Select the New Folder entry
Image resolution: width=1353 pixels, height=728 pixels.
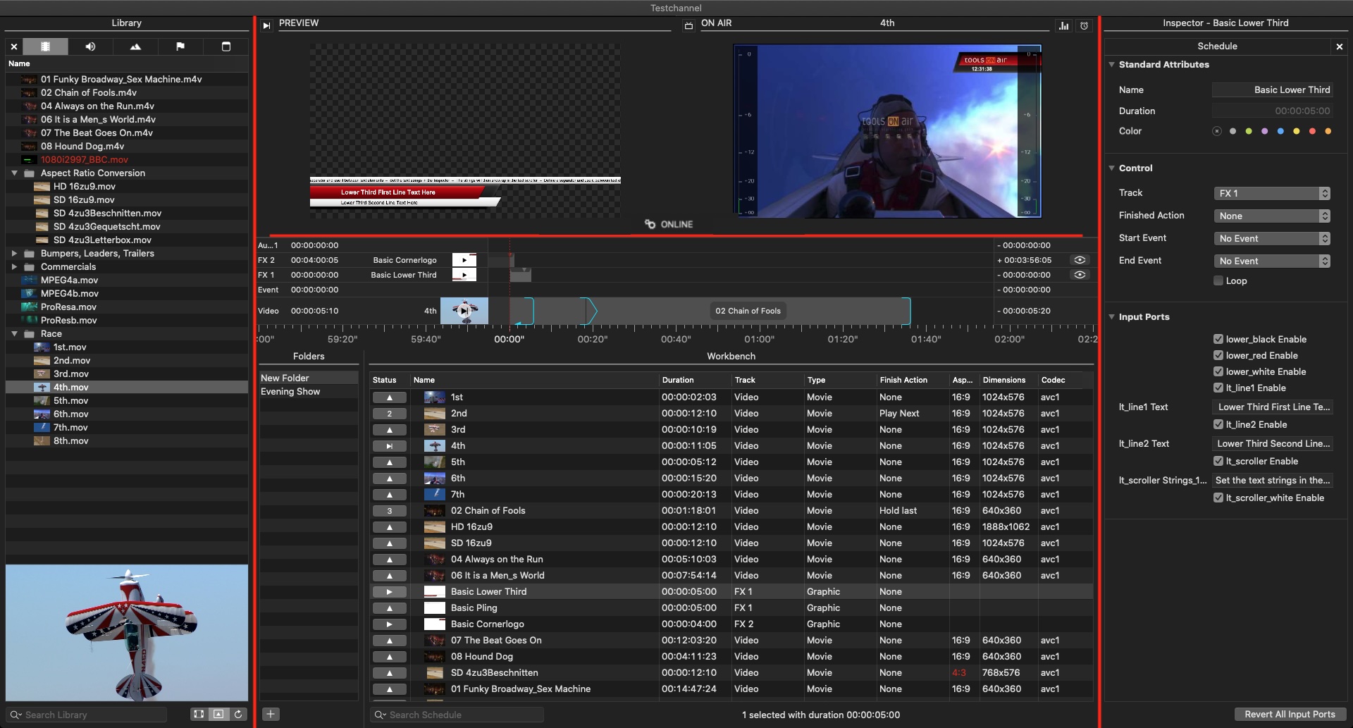pyautogui.click(x=309, y=378)
